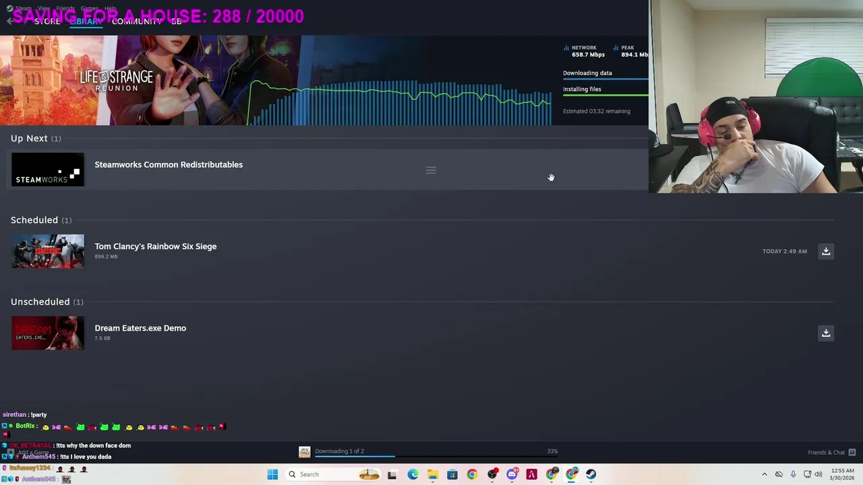
Task: Click the taskbar Search box
Action: click(x=333, y=474)
